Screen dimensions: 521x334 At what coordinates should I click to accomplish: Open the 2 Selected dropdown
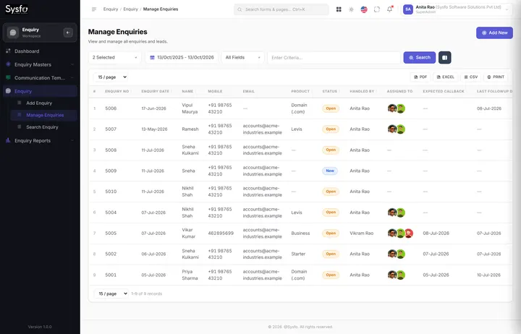114,57
